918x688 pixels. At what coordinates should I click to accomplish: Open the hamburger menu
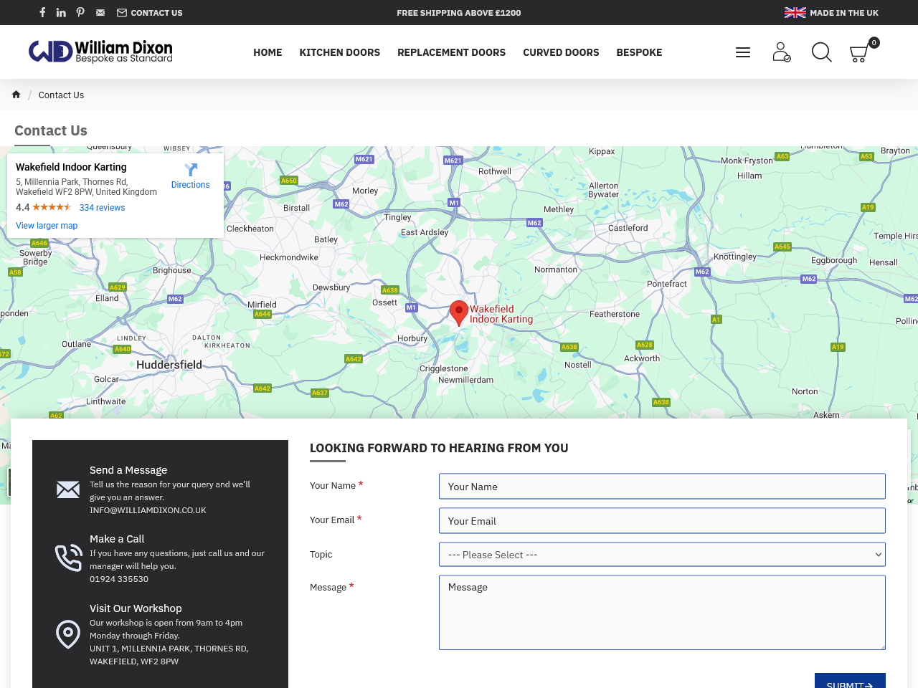(743, 52)
